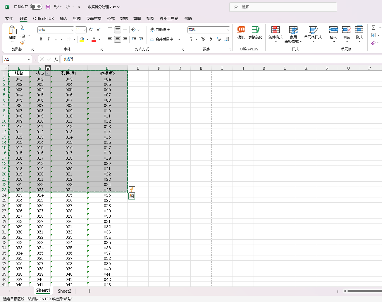
Task: Toggle italic formatting
Action: [48, 39]
